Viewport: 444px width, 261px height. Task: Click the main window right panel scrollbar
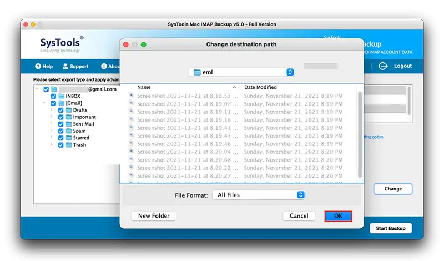pos(409,101)
